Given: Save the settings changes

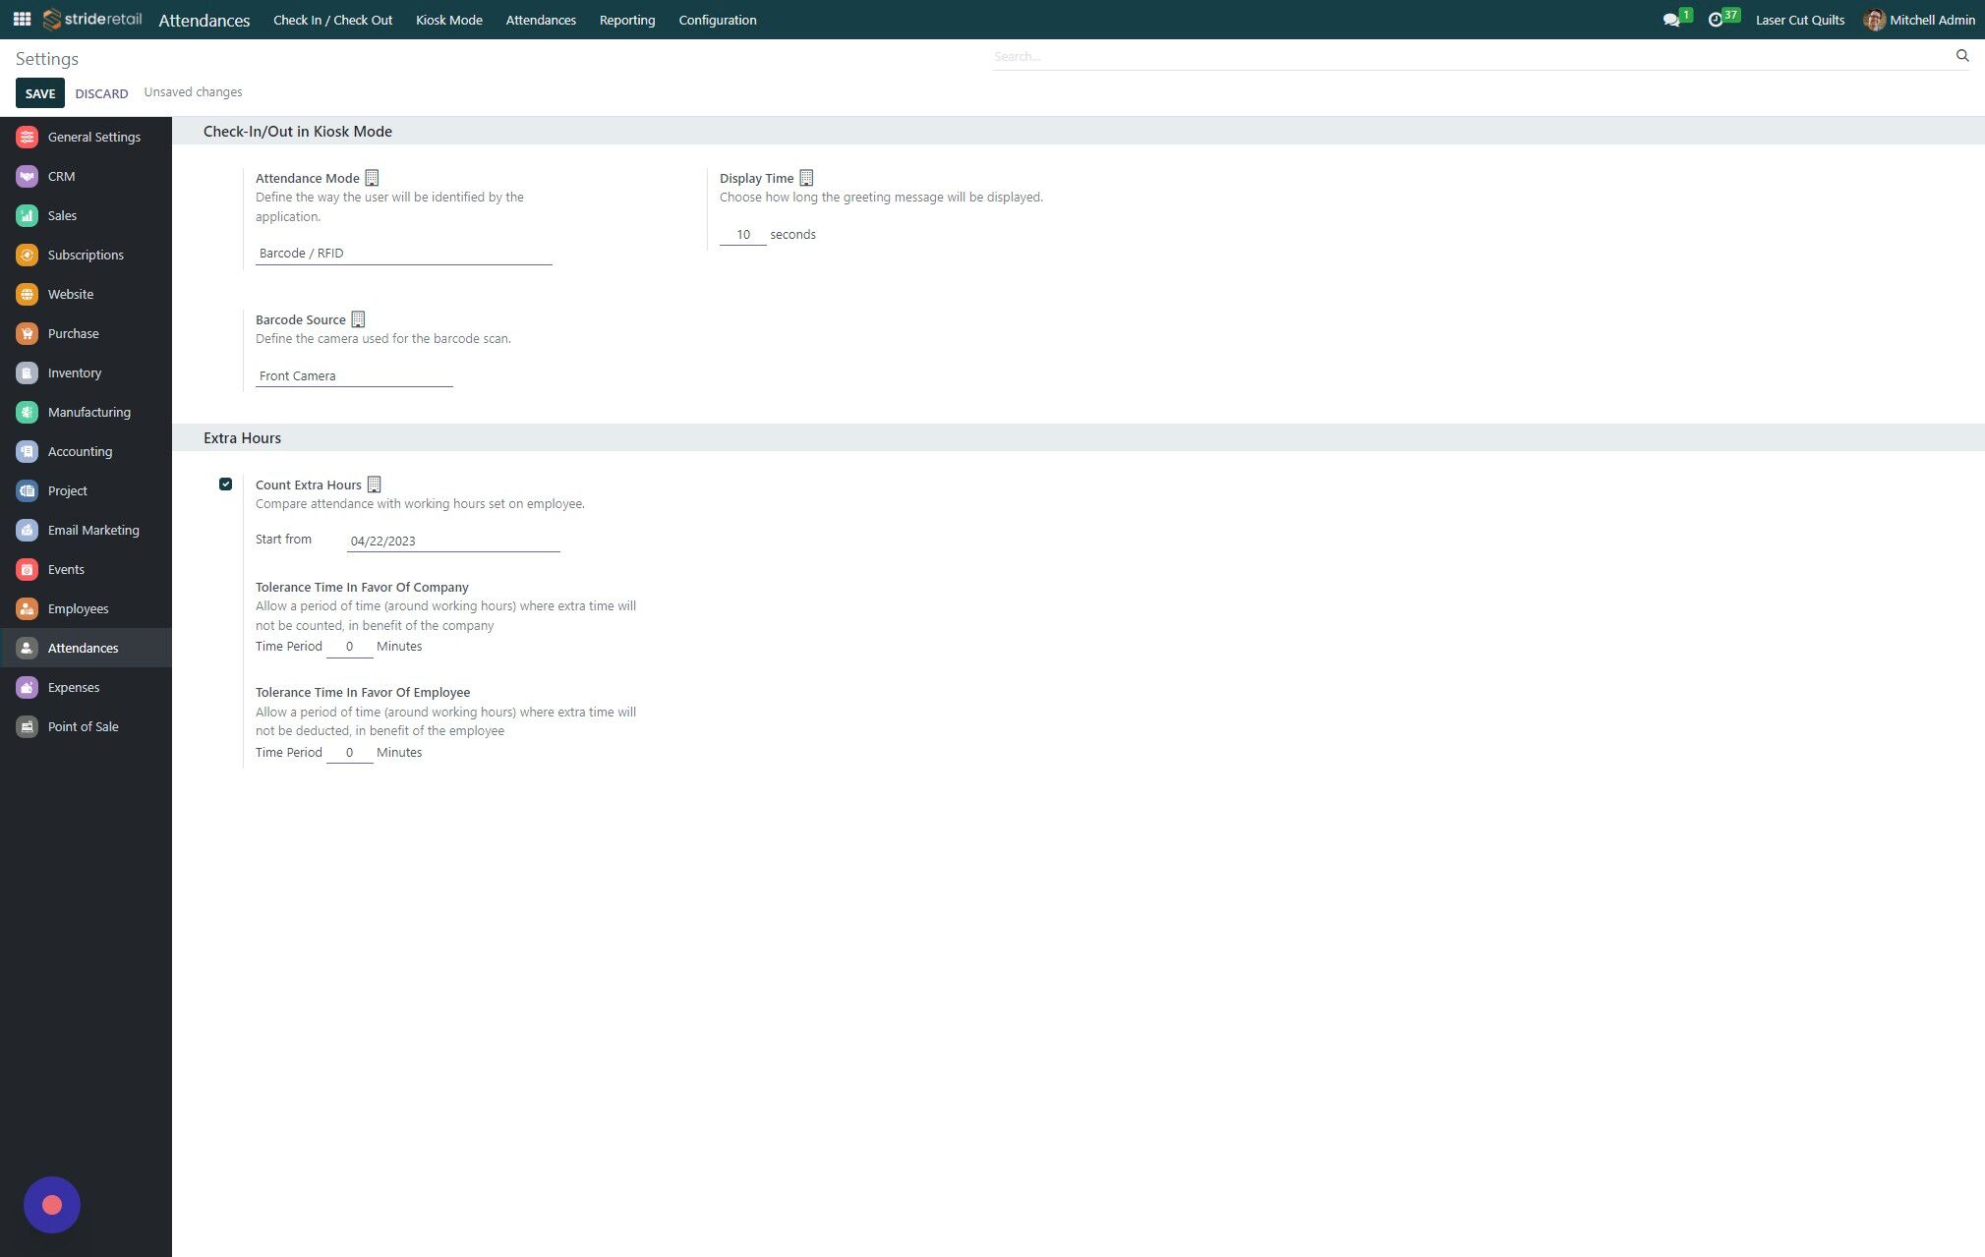Looking at the screenshot, I should tap(40, 92).
